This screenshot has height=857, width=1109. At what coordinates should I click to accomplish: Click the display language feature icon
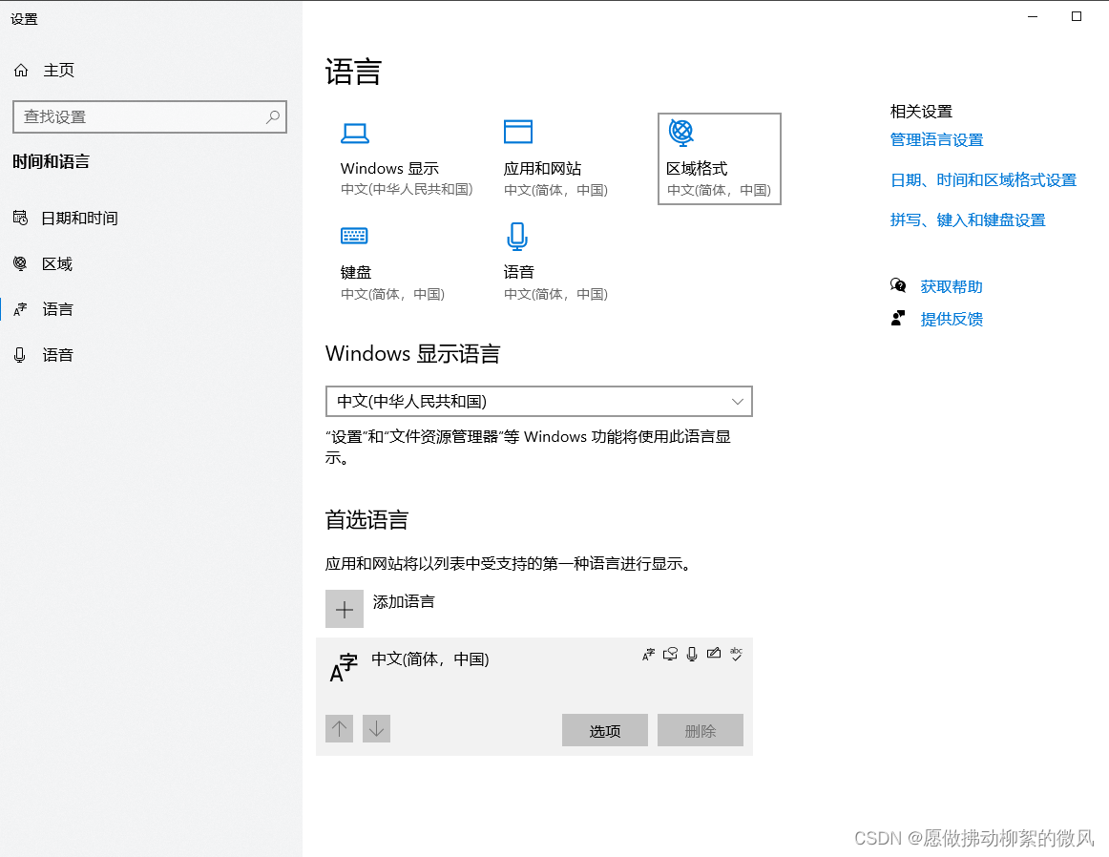point(649,654)
